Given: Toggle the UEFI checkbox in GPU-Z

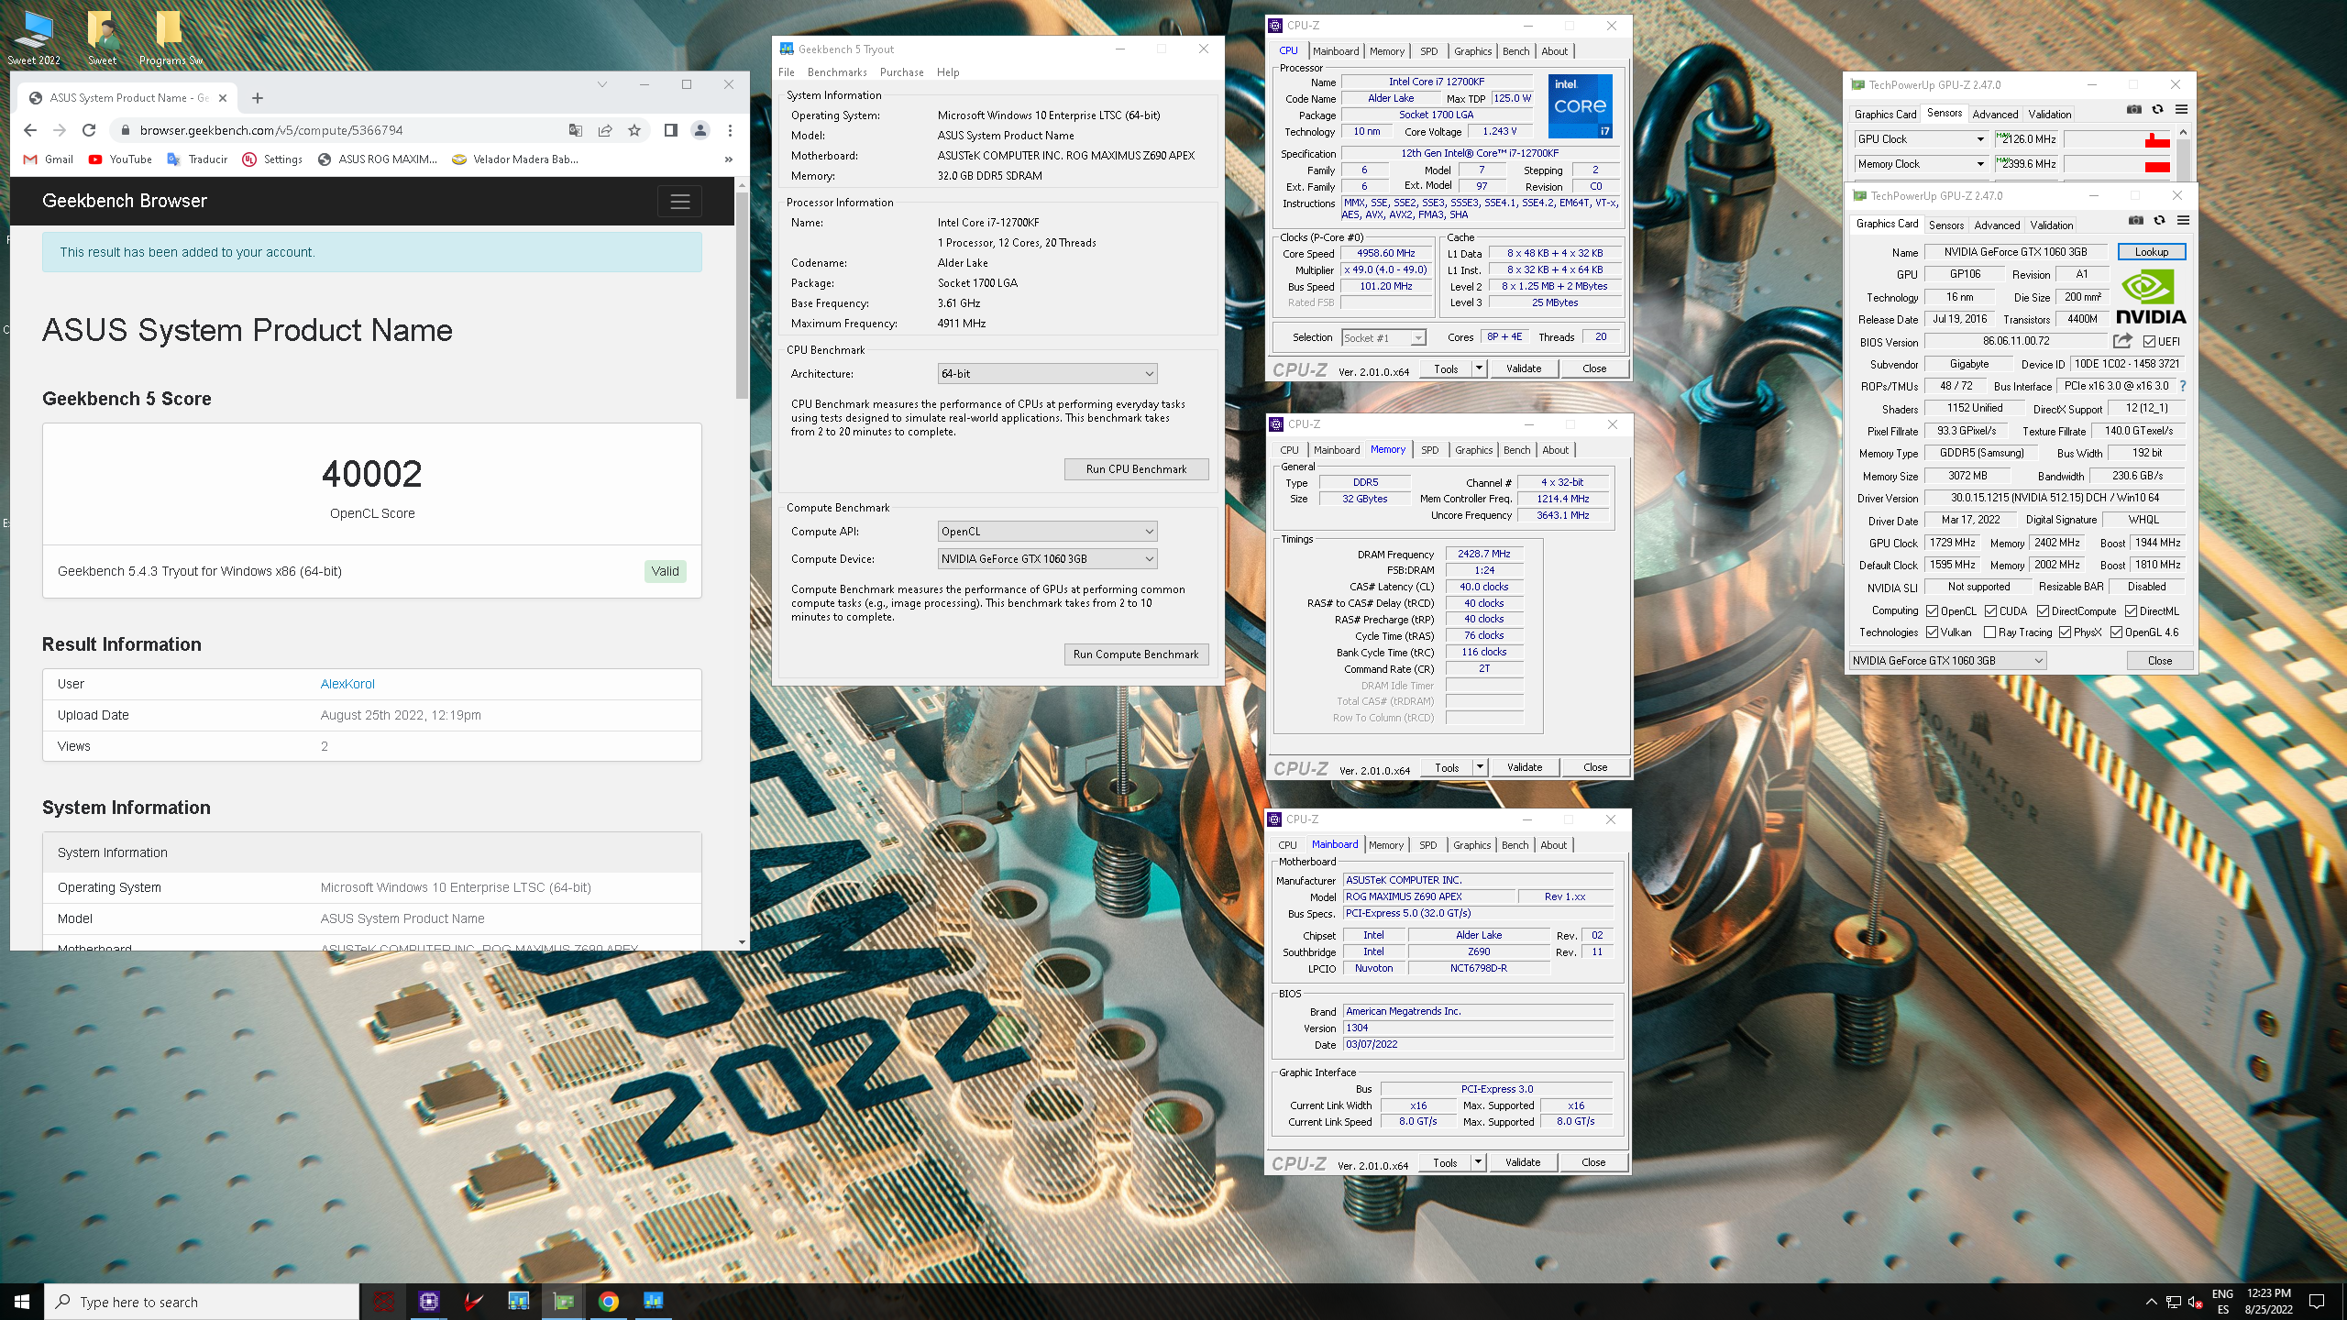Looking at the screenshot, I should (2150, 342).
